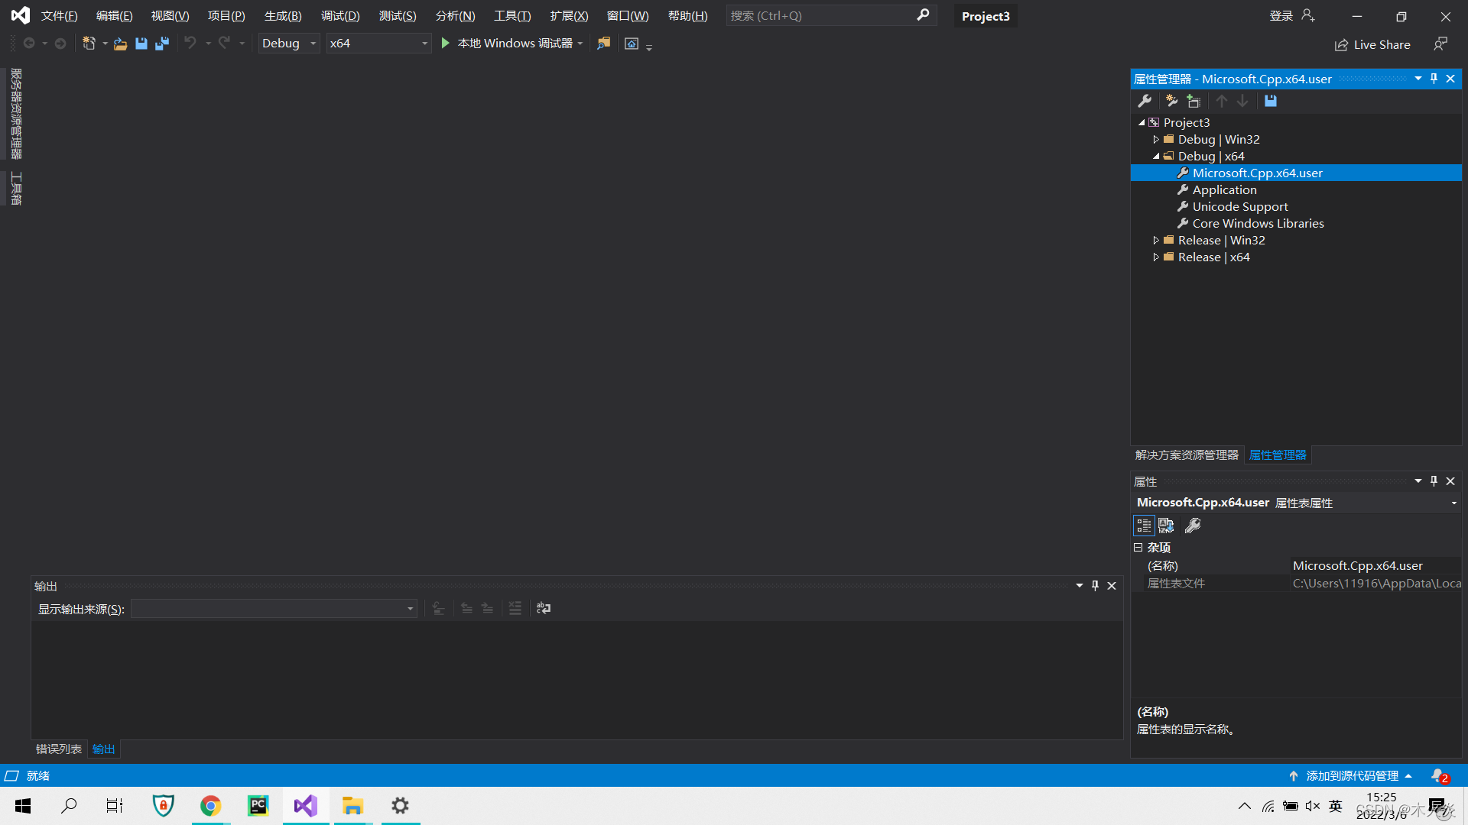Expand the Release | Win32 tree node
This screenshot has height=825, width=1468.
(1156, 241)
